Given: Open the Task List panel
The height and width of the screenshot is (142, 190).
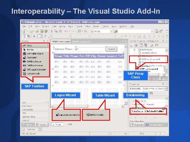Looking at the screenshot, I should (x=31, y=130).
